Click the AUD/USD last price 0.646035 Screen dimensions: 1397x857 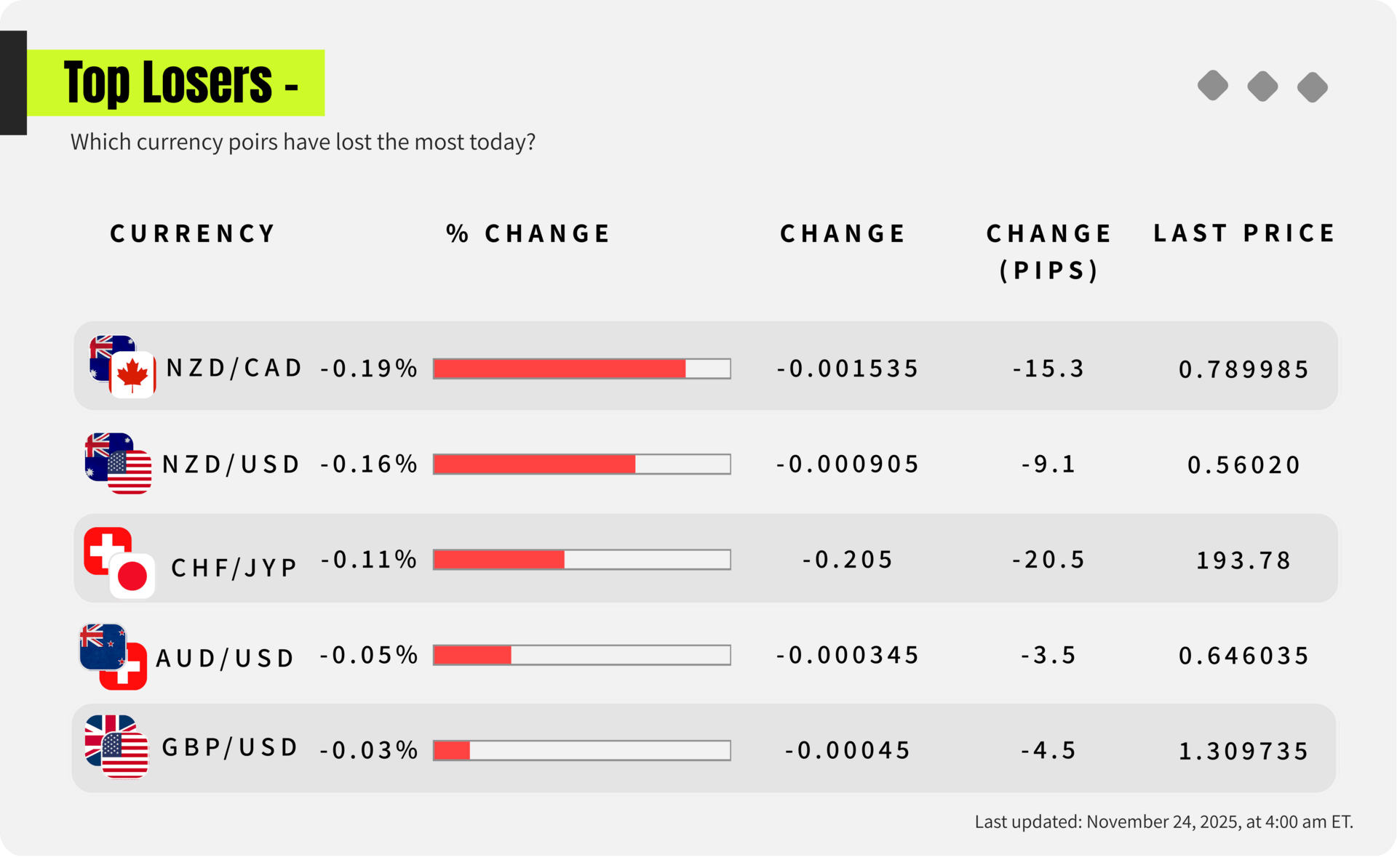click(x=1243, y=656)
